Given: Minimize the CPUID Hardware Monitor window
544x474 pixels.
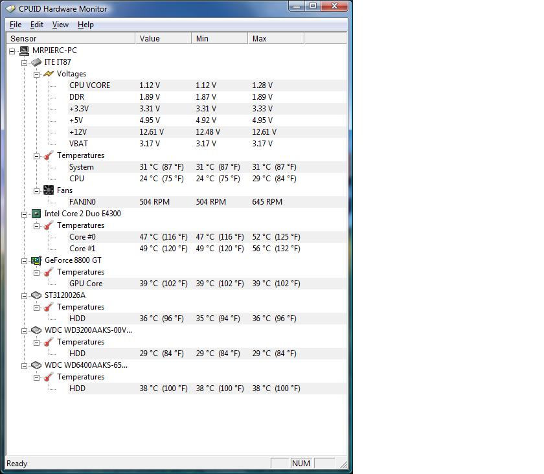Looking at the screenshot, I should tap(297, 6).
